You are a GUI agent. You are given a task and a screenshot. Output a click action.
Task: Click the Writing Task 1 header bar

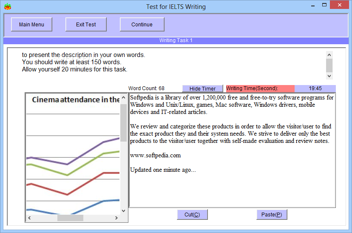pyautogui.click(x=176, y=40)
